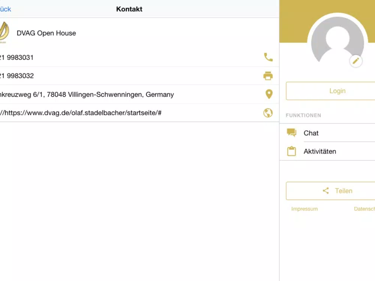This screenshot has height=281, width=375.
Task: Edit profile picture with pencil icon
Action: [355, 61]
